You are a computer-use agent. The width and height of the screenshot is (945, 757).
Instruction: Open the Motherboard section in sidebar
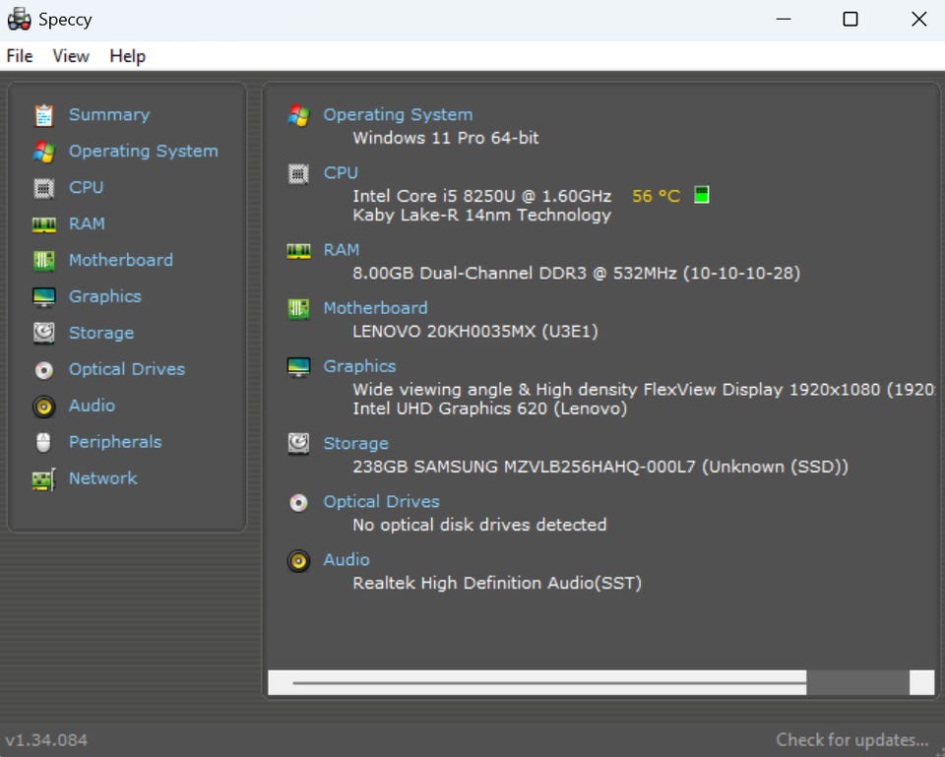(x=120, y=260)
